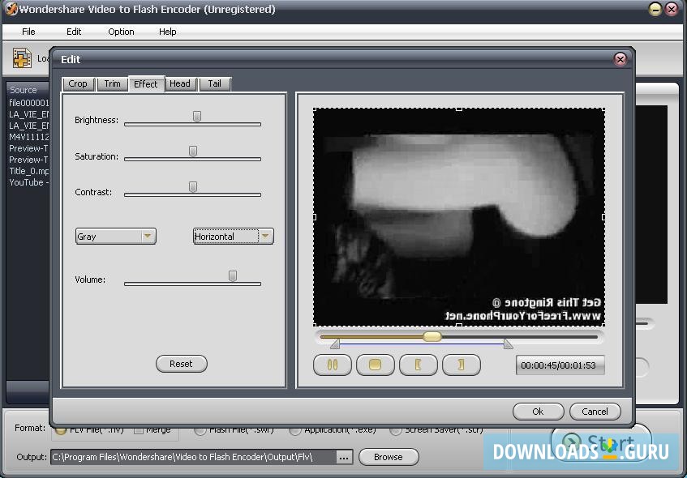Enable the Merge checkbox
687x478 pixels.
[142, 430]
